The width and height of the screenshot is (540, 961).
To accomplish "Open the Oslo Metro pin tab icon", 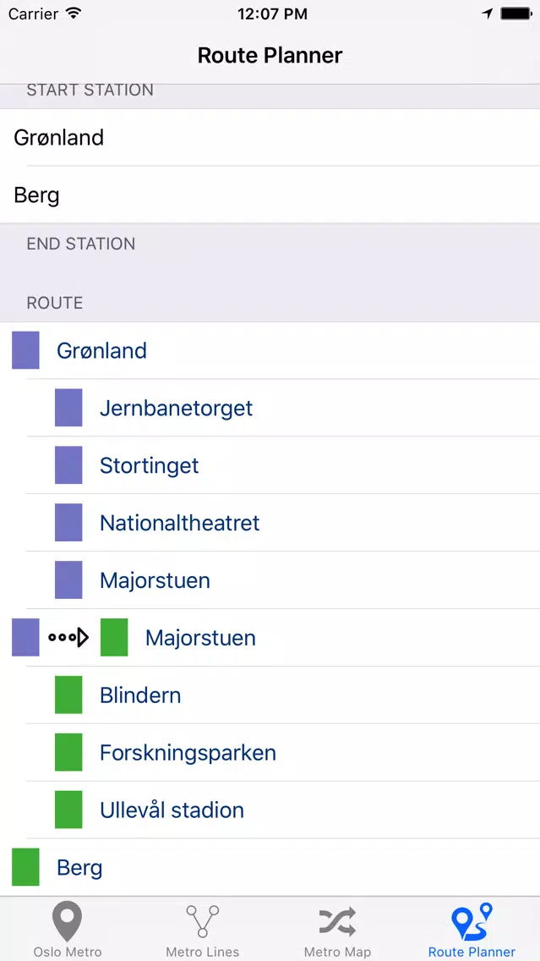I will (67, 921).
